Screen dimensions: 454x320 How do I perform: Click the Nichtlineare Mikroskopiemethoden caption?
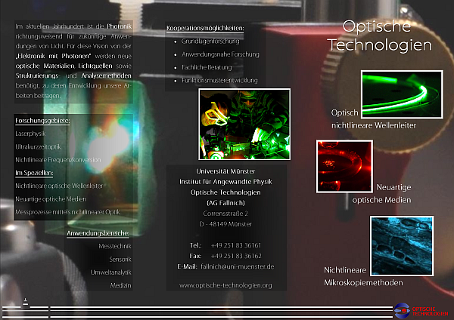pos(363,276)
